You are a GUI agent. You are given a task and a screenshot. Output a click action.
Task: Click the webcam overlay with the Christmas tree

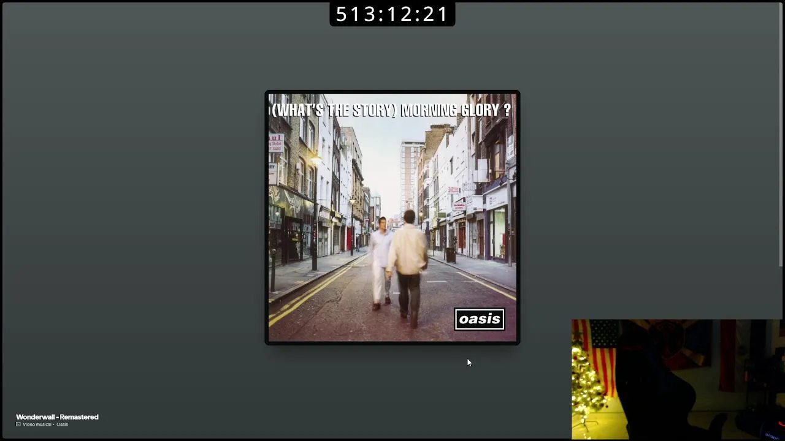coord(678,379)
